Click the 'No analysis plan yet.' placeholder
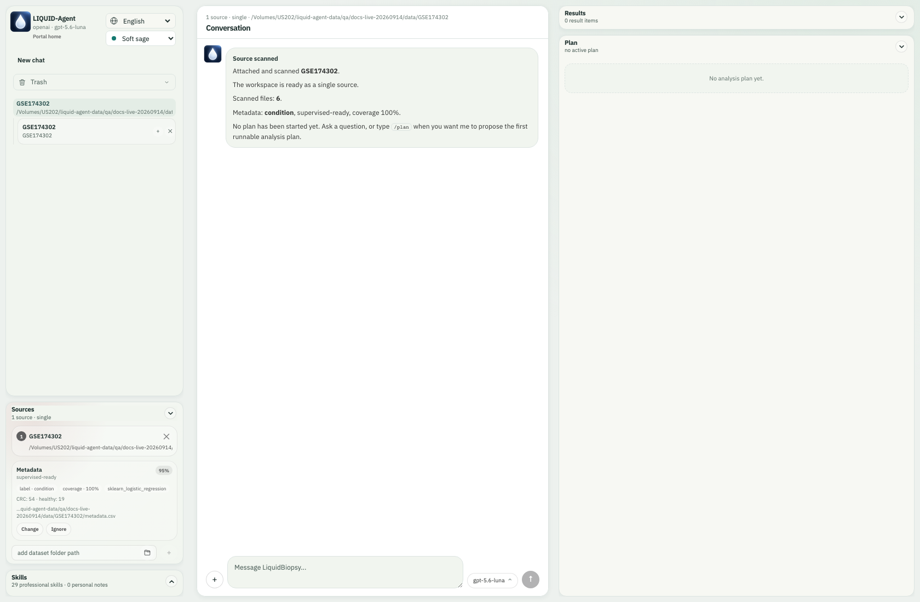920x602 pixels. 736,78
